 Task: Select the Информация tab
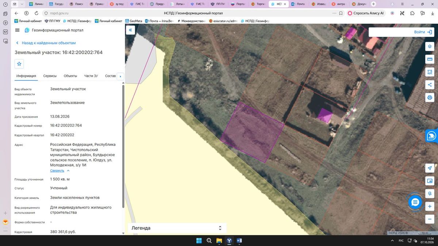click(26, 76)
